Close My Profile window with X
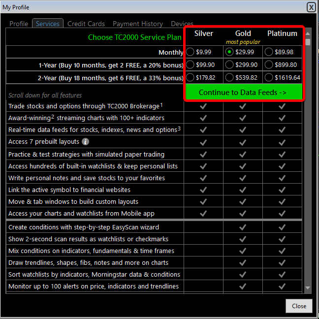 [x=311, y=7]
